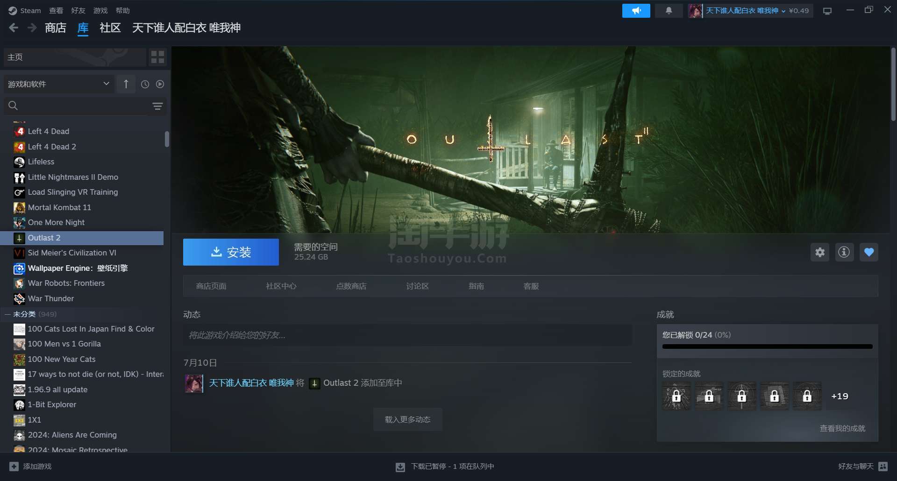Open the 游戏 menu
The height and width of the screenshot is (481, 897).
(x=100, y=10)
